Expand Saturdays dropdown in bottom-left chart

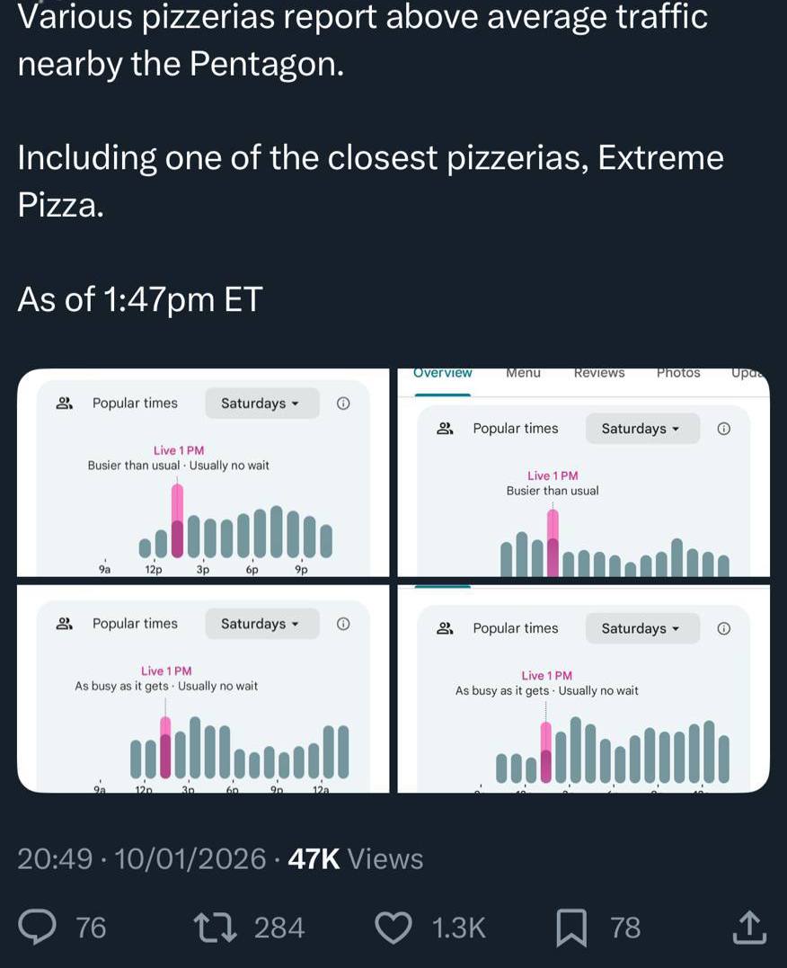261,624
